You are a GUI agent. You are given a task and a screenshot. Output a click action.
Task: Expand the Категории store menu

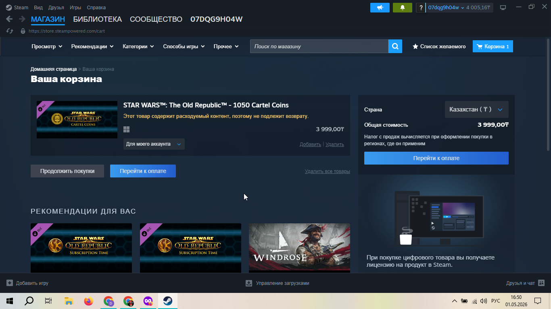[138, 46]
